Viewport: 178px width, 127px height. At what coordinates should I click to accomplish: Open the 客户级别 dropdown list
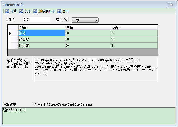96,20
